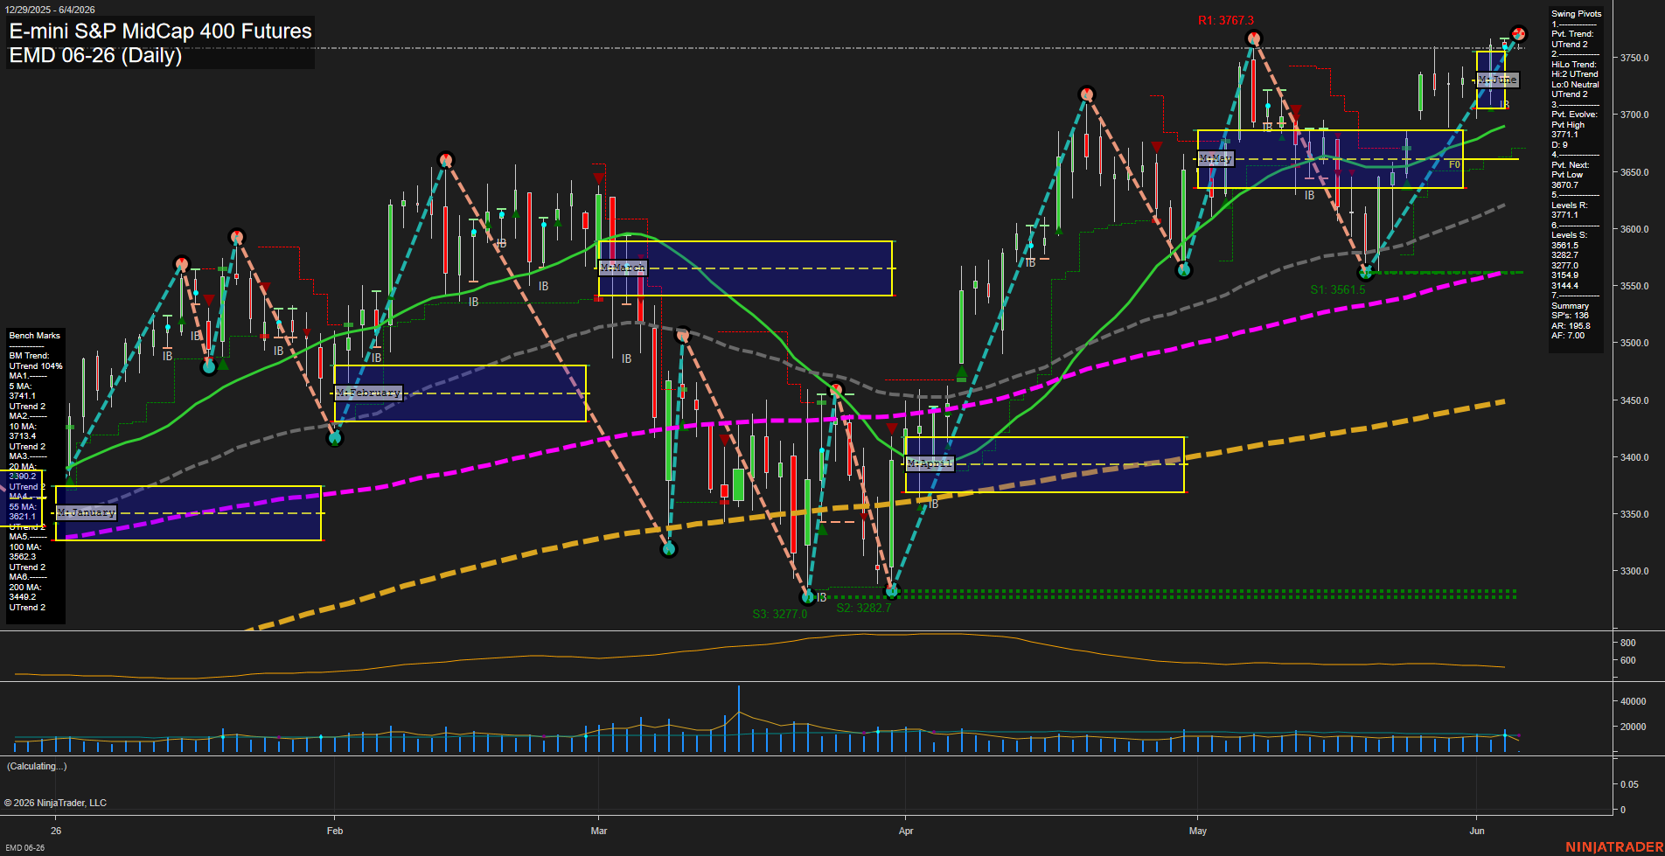Click the M:March monthly range label
The width and height of the screenshot is (1665, 856).
click(623, 268)
